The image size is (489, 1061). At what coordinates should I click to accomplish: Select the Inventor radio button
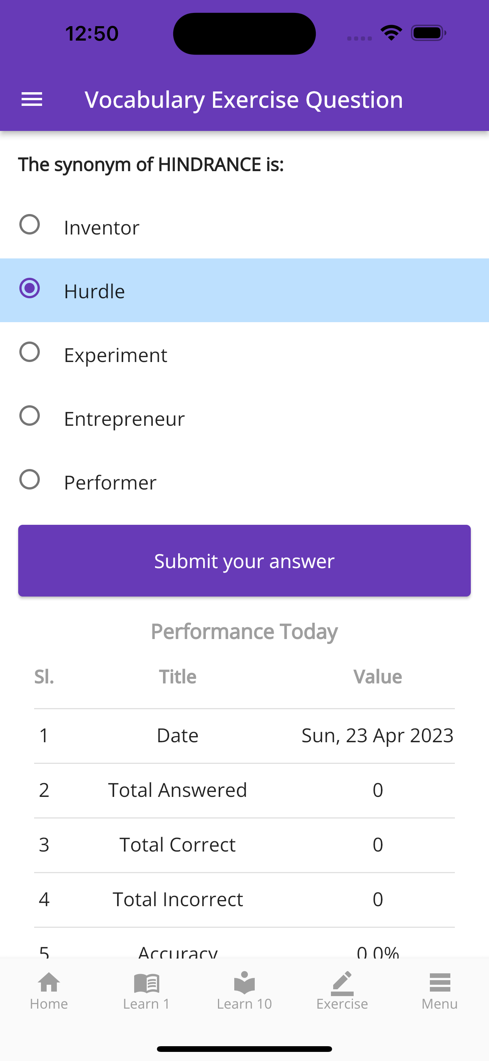30,225
